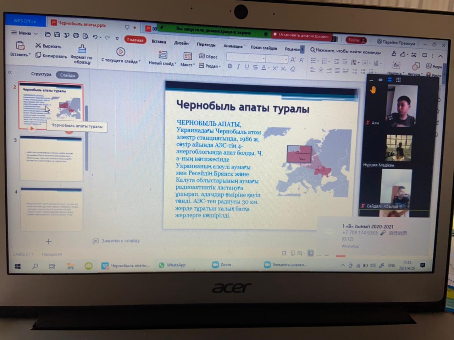Switch to the Структура outline tab
Screen dimensions: 454x340
41,74
